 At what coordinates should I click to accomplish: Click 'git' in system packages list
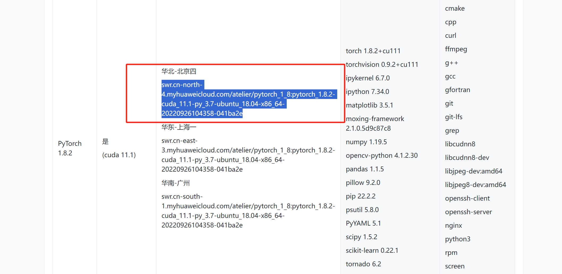[x=449, y=103]
